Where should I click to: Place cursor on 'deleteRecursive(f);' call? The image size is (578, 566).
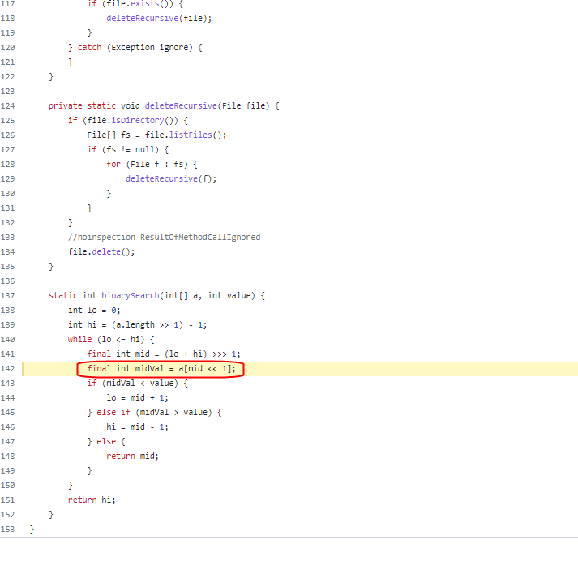click(x=171, y=179)
